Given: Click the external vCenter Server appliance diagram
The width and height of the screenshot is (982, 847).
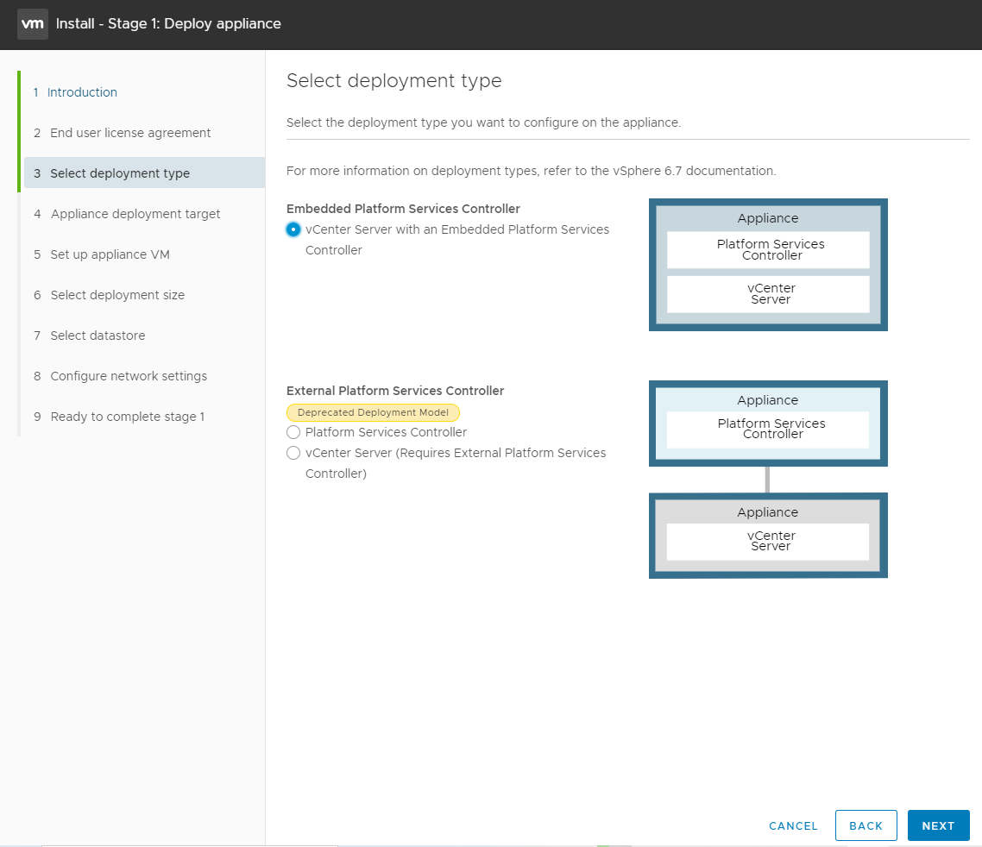Looking at the screenshot, I should click(x=769, y=536).
